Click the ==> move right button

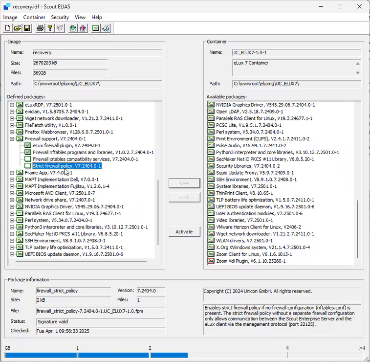click(184, 197)
